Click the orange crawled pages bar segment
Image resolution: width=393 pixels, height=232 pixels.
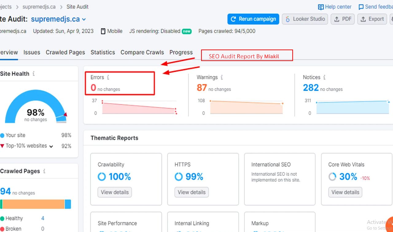tap(33, 204)
